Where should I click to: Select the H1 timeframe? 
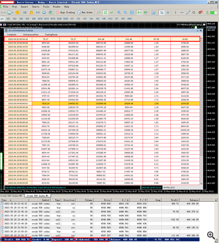click(x=72, y=19)
